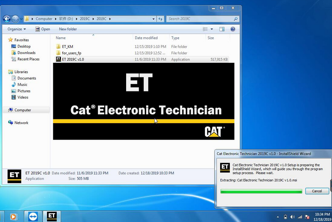Click the Explorer back navigation arrow
This screenshot has width=332, height=222.
[7, 19]
